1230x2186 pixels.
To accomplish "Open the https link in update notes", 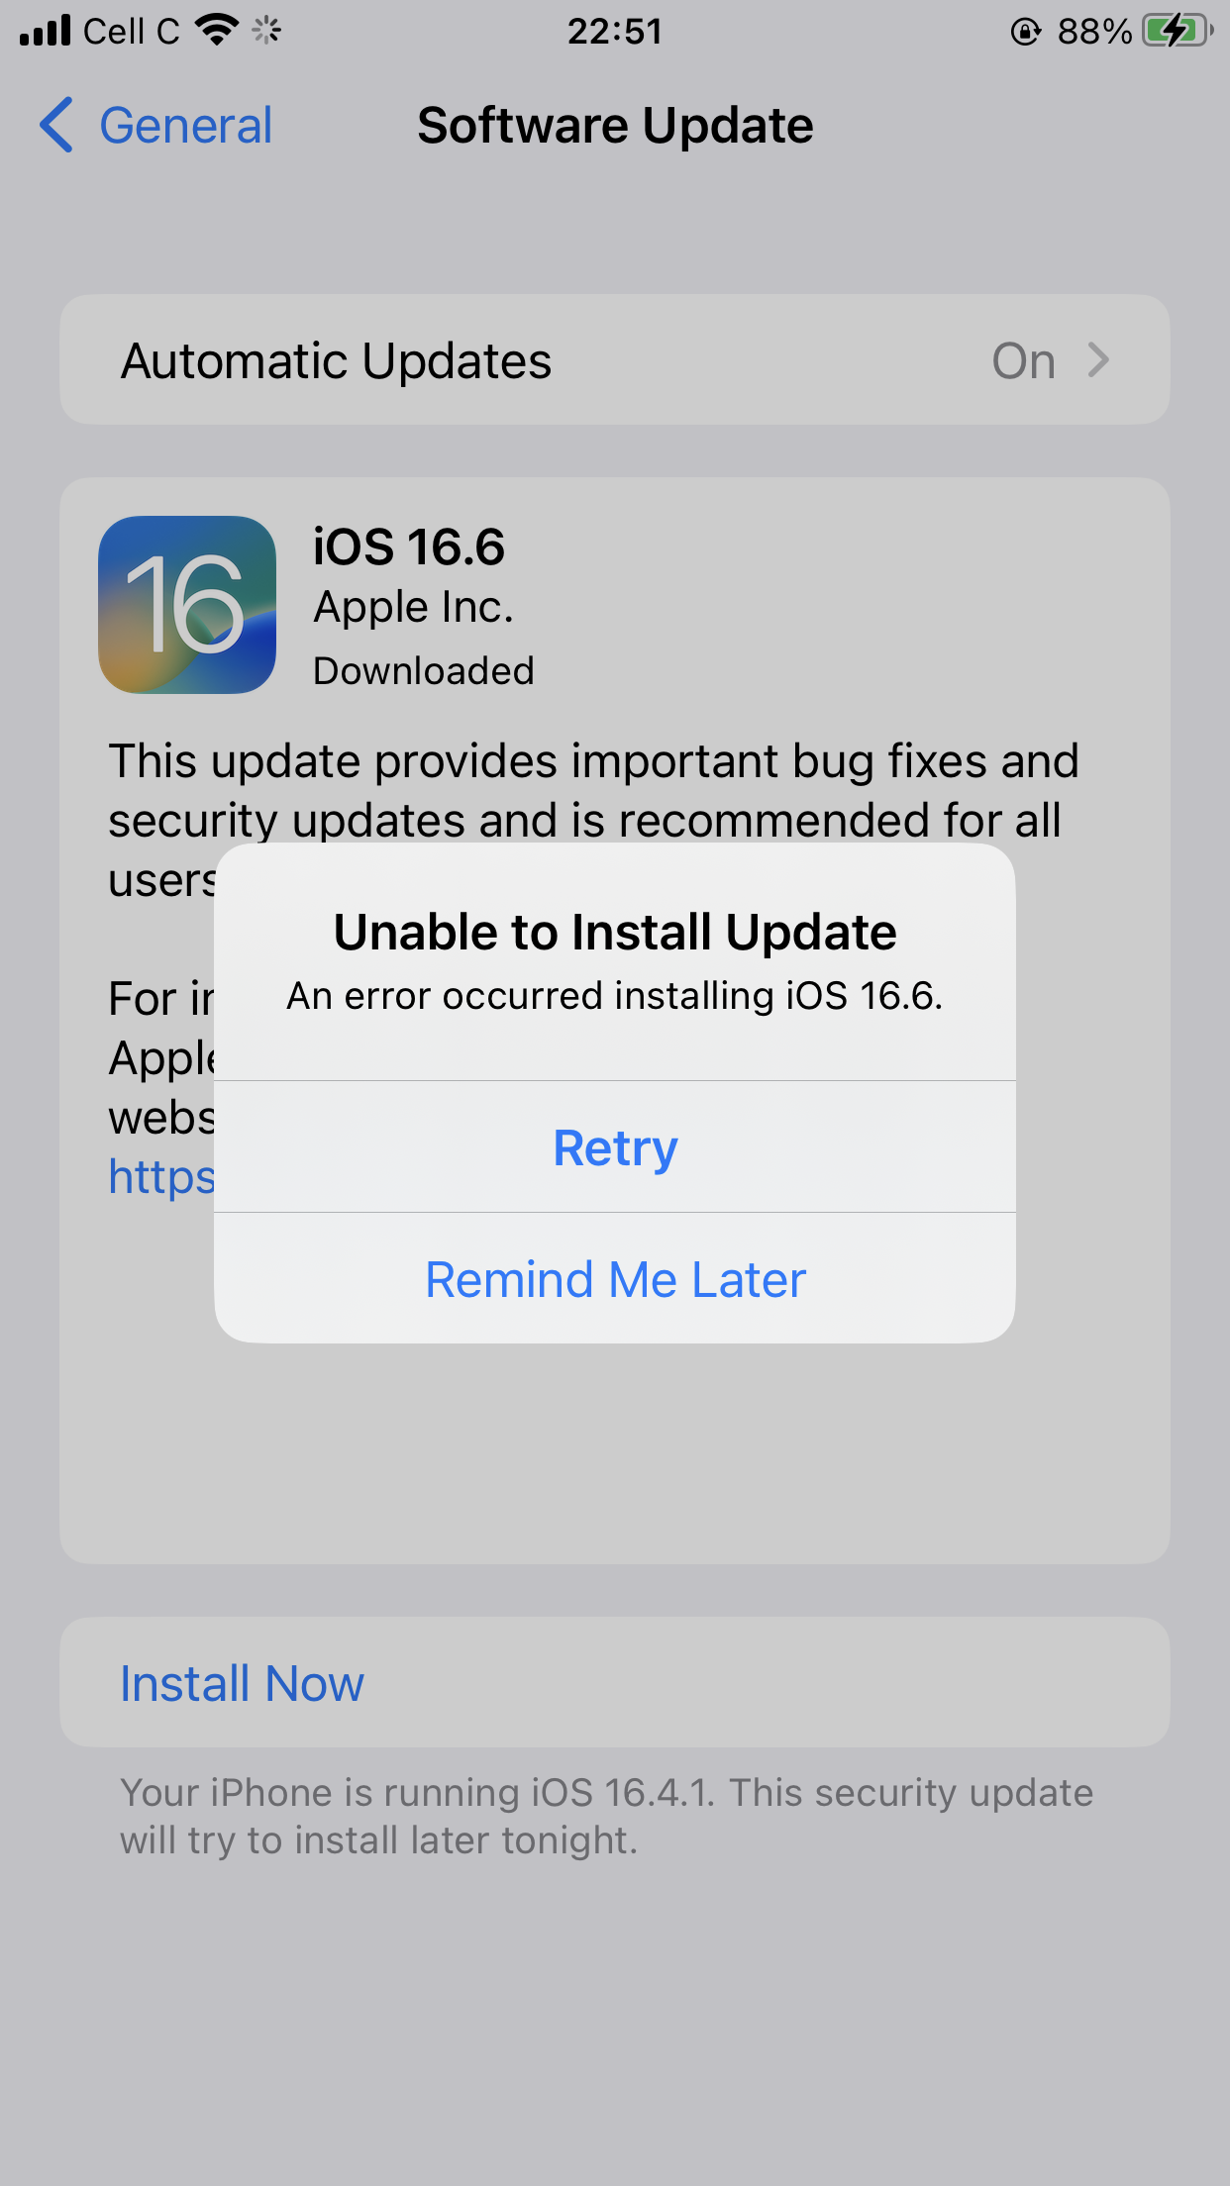I will coord(161,1177).
